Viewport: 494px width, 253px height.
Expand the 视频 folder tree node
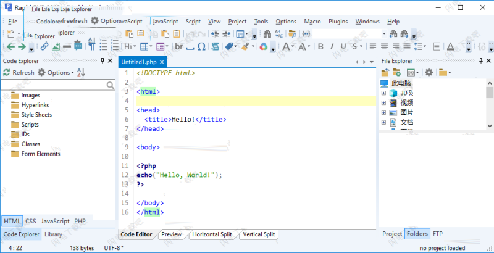383,103
